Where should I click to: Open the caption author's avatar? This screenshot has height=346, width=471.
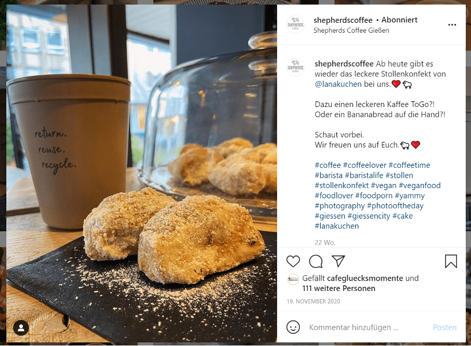(x=295, y=67)
